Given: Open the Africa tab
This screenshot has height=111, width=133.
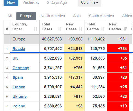Looking at the screenshot, I should point(127,16).
